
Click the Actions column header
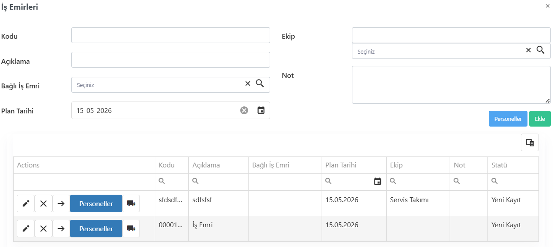(x=84, y=165)
